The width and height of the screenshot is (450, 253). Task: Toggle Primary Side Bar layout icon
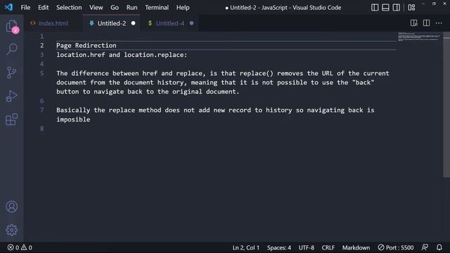click(375, 8)
